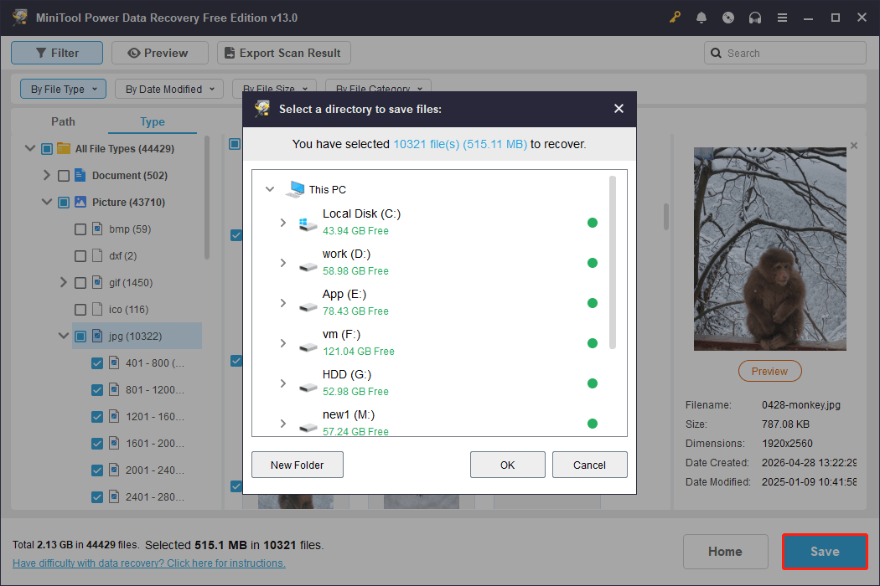Click the new1 (M:) drive icon

coord(308,427)
